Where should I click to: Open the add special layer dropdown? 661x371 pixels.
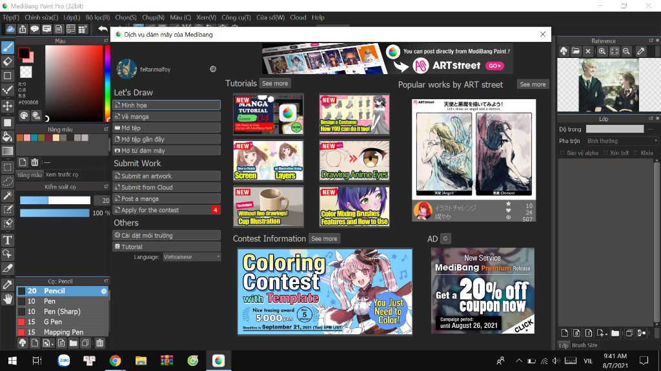click(x=602, y=333)
